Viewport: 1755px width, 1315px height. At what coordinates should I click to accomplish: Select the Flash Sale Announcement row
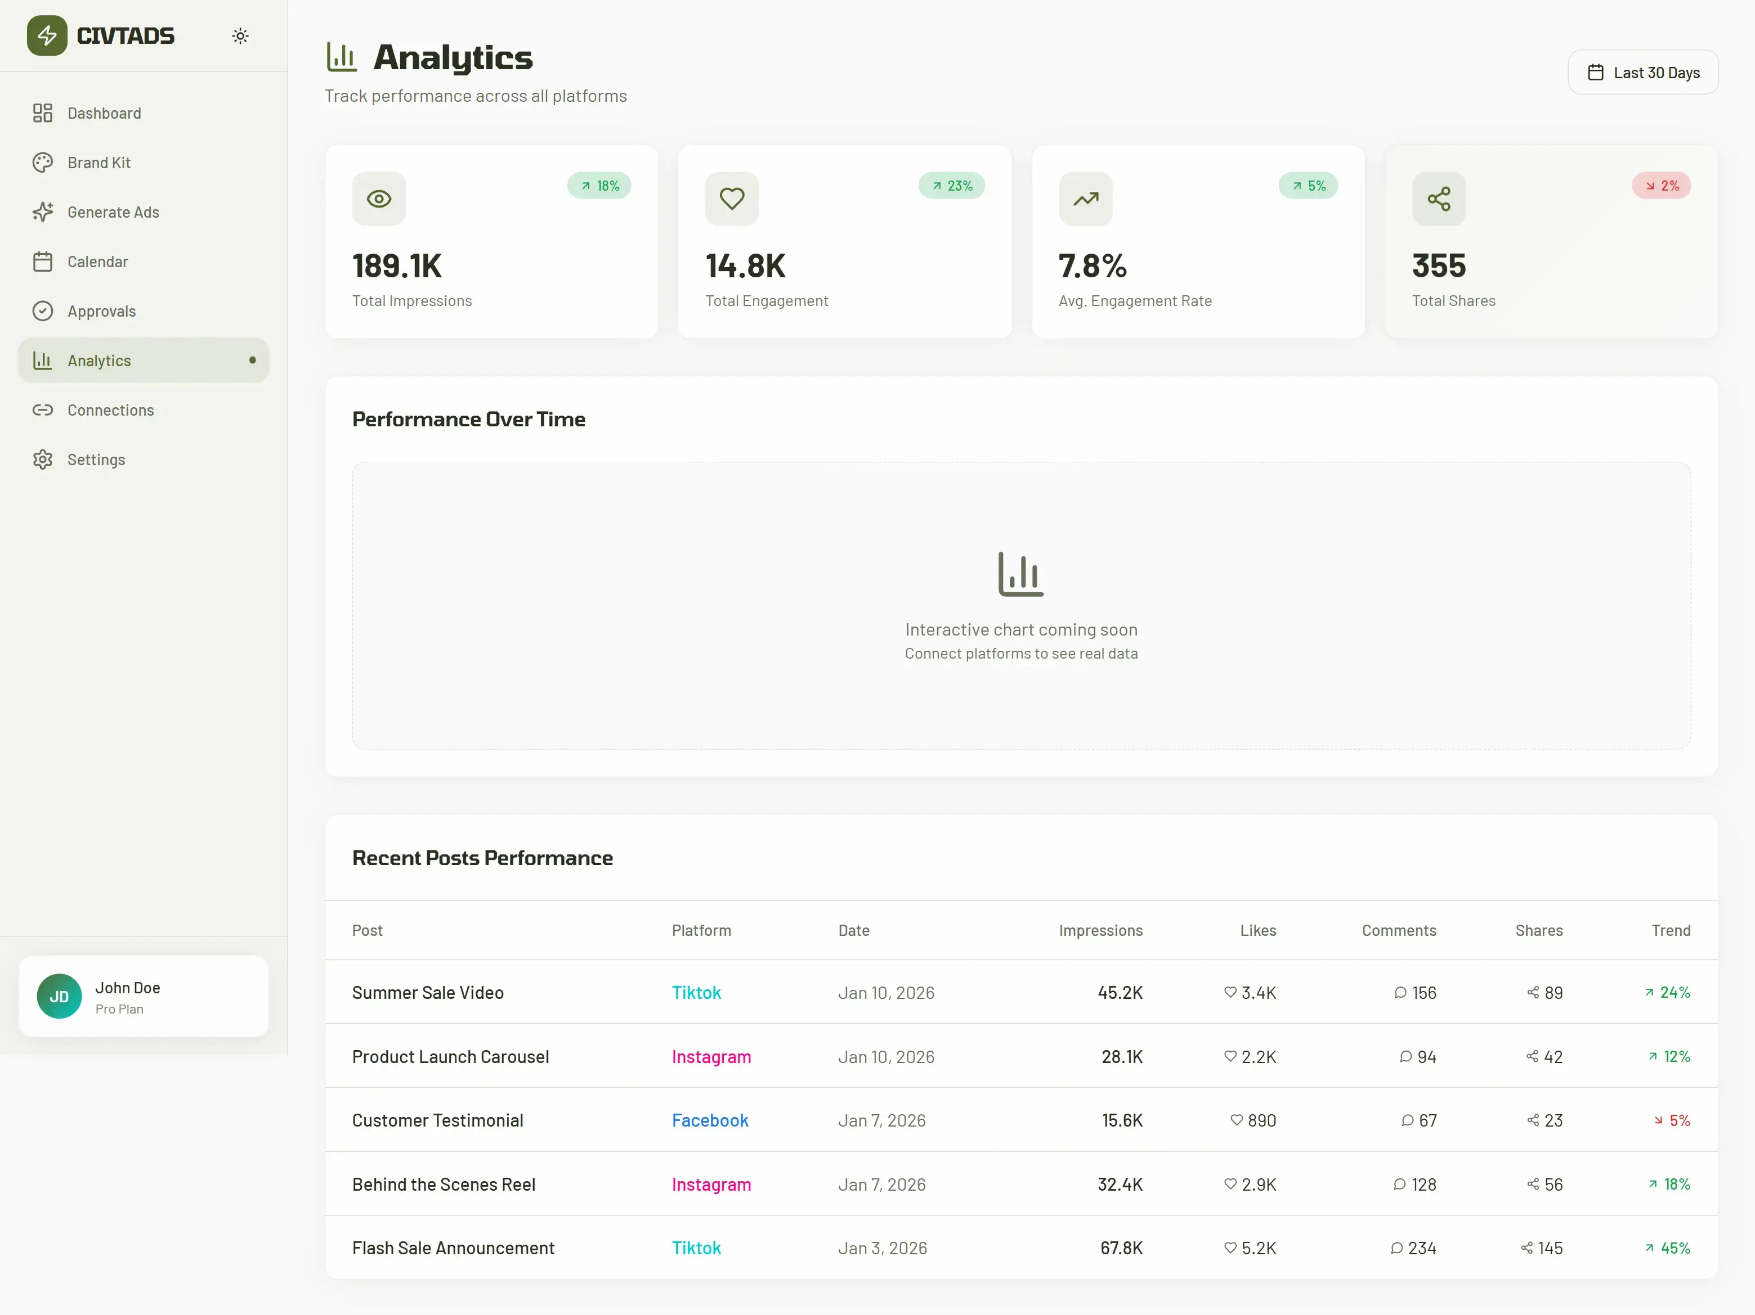point(453,1248)
